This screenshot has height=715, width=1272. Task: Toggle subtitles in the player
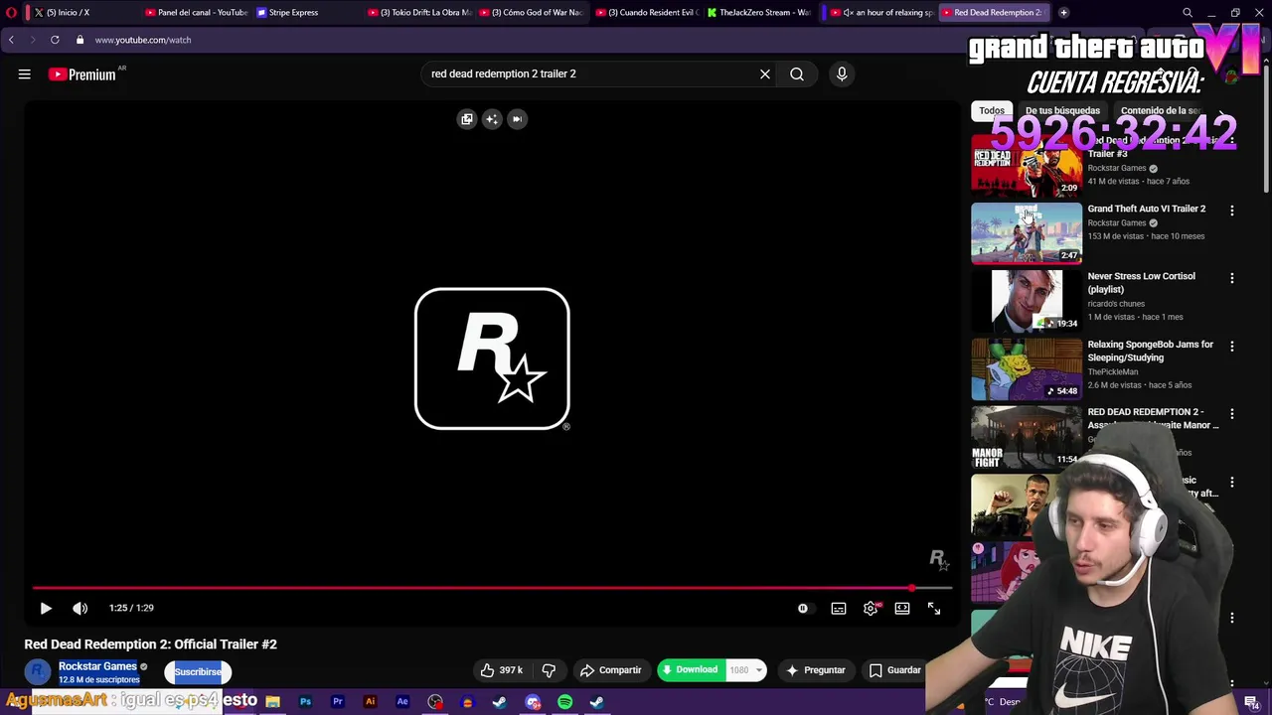(839, 608)
